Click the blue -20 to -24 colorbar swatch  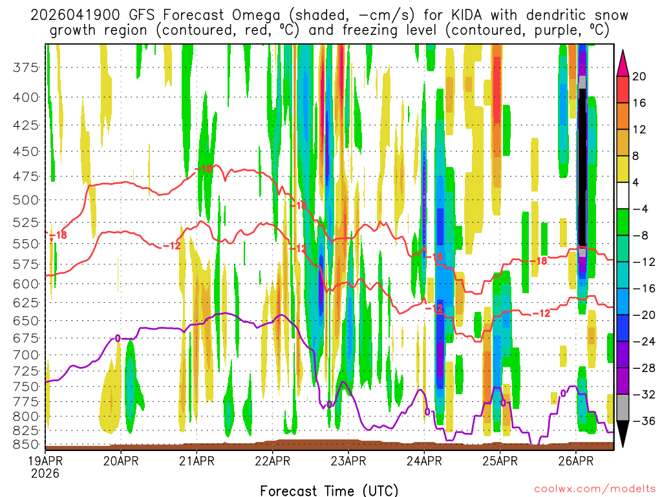coord(623,328)
